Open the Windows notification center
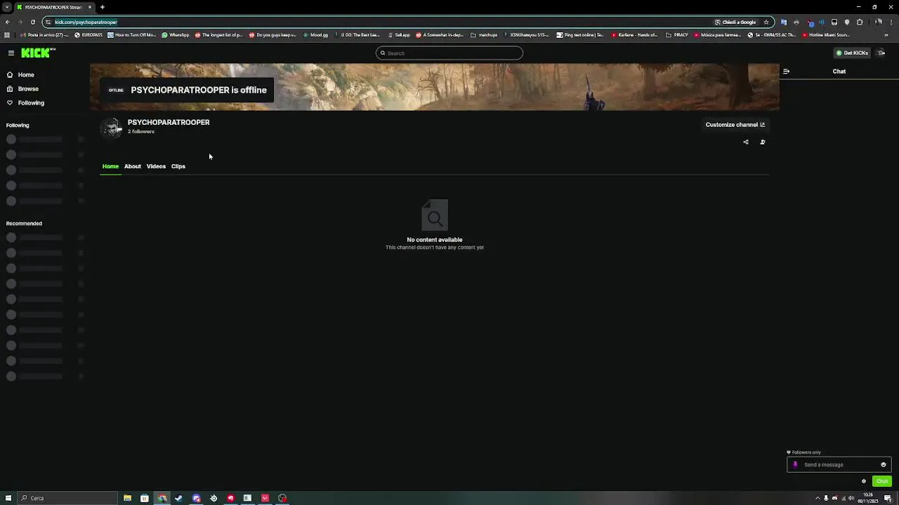This screenshot has width=899, height=505. click(888, 498)
